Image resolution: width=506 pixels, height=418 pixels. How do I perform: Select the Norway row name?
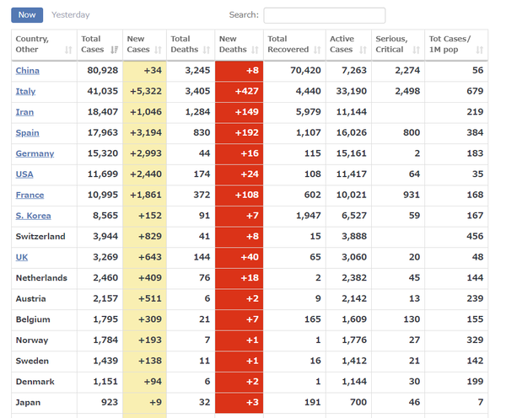(x=32, y=340)
